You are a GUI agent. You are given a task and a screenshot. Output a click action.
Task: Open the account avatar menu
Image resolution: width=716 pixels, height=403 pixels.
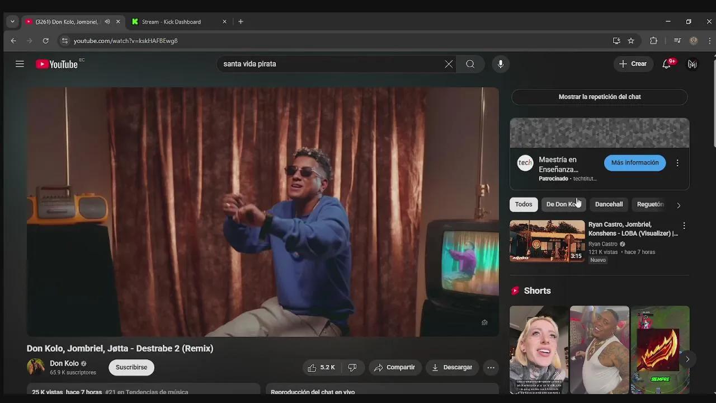pos(693,64)
